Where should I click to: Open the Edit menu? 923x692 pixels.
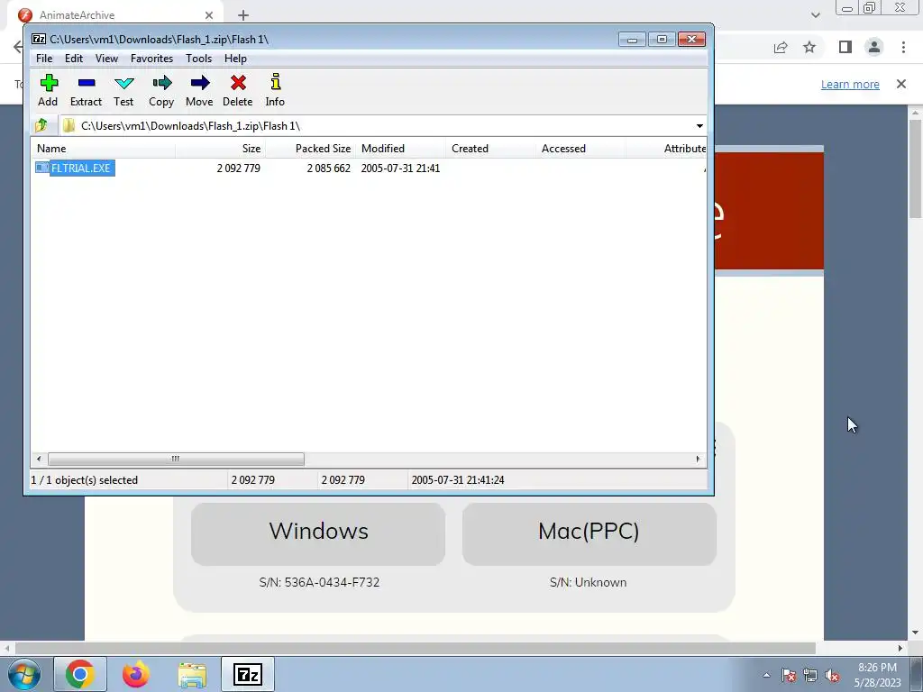pos(74,59)
